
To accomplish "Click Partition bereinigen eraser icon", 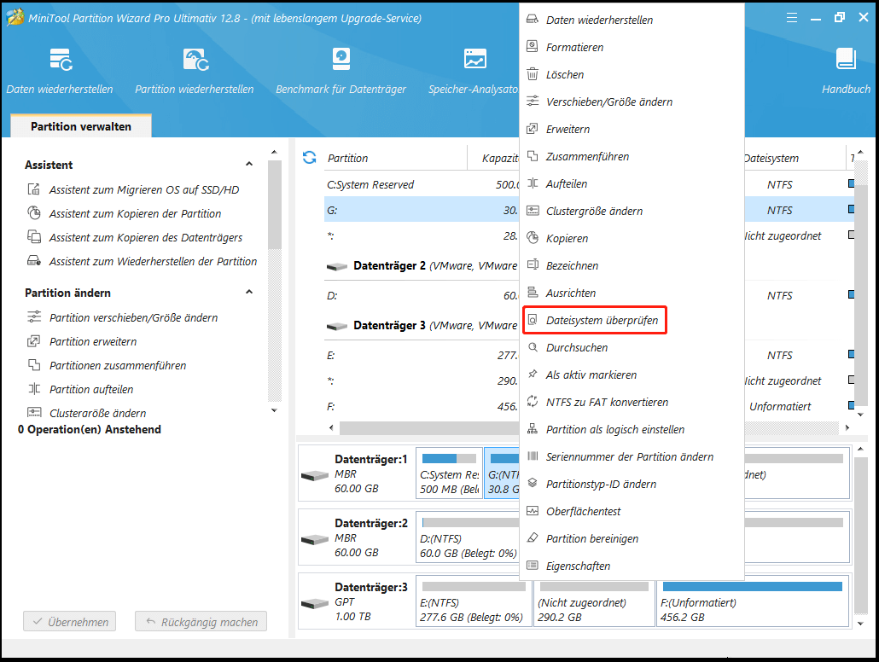I will (533, 538).
